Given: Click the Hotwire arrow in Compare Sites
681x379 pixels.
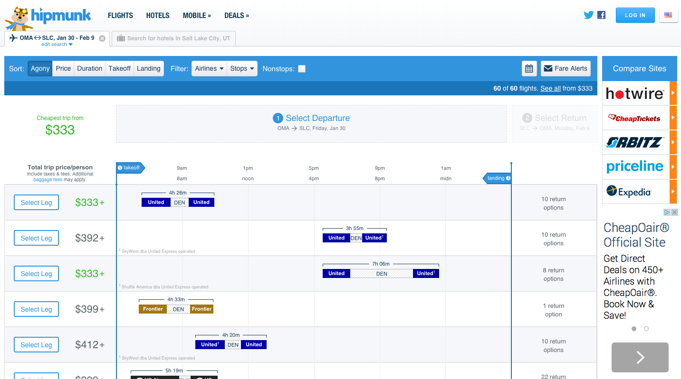Looking at the screenshot, I should tap(673, 94).
